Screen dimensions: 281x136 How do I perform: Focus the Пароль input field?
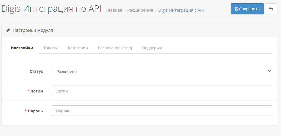pos(162,111)
